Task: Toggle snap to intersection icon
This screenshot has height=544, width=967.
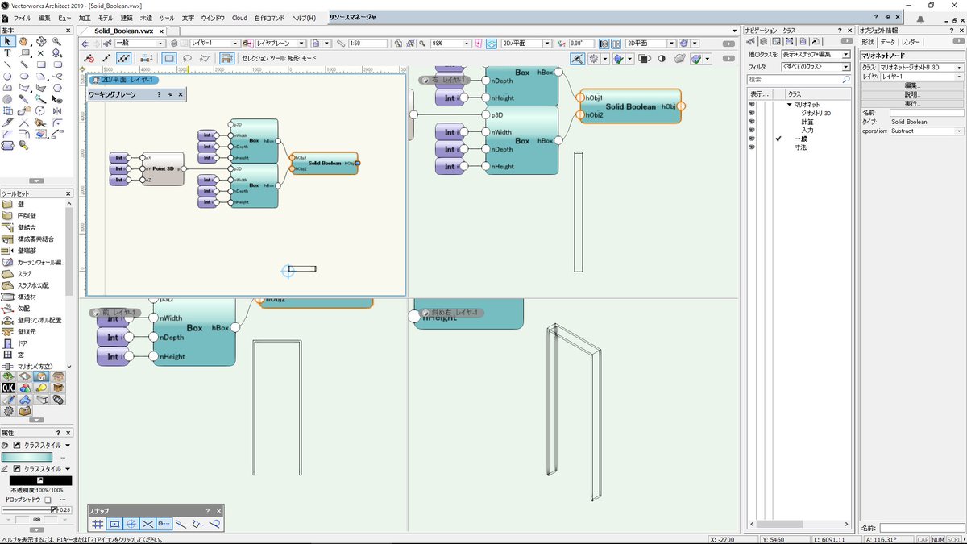Action: (x=147, y=524)
